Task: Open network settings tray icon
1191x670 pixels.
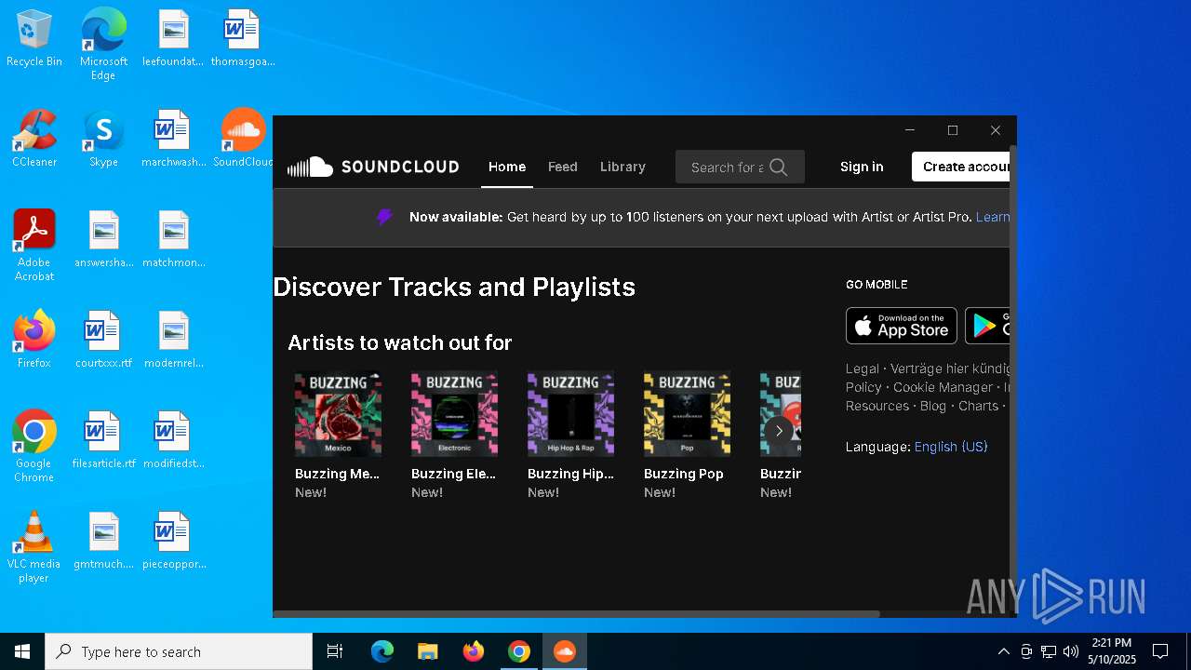Action: (x=1049, y=651)
